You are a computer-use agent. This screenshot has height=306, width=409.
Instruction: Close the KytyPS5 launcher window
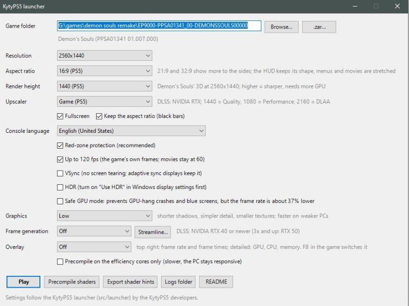397,6
